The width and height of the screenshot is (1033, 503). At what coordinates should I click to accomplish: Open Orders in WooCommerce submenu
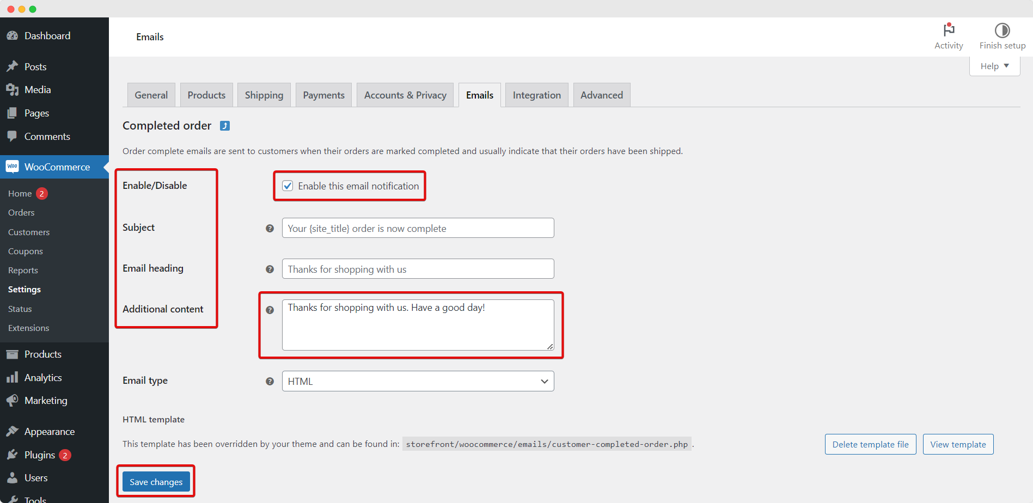21,213
